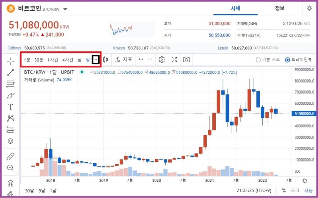Click the clock time 21:33:25 (UTC+9)
This screenshot has width=318, height=198.
point(254,190)
